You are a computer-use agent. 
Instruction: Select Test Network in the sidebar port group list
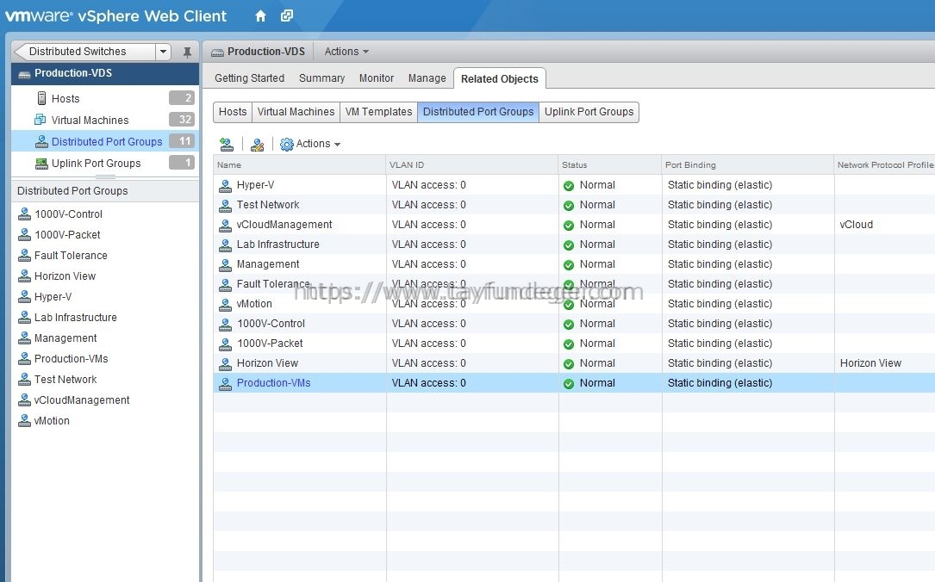[x=65, y=380]
